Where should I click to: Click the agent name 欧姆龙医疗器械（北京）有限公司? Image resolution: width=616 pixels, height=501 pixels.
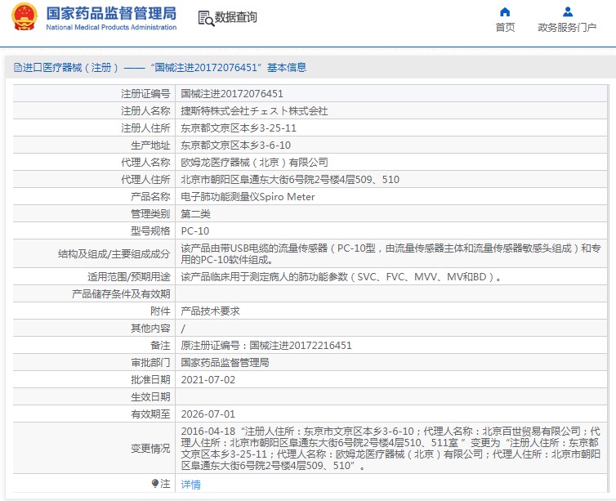pos(254,163)
